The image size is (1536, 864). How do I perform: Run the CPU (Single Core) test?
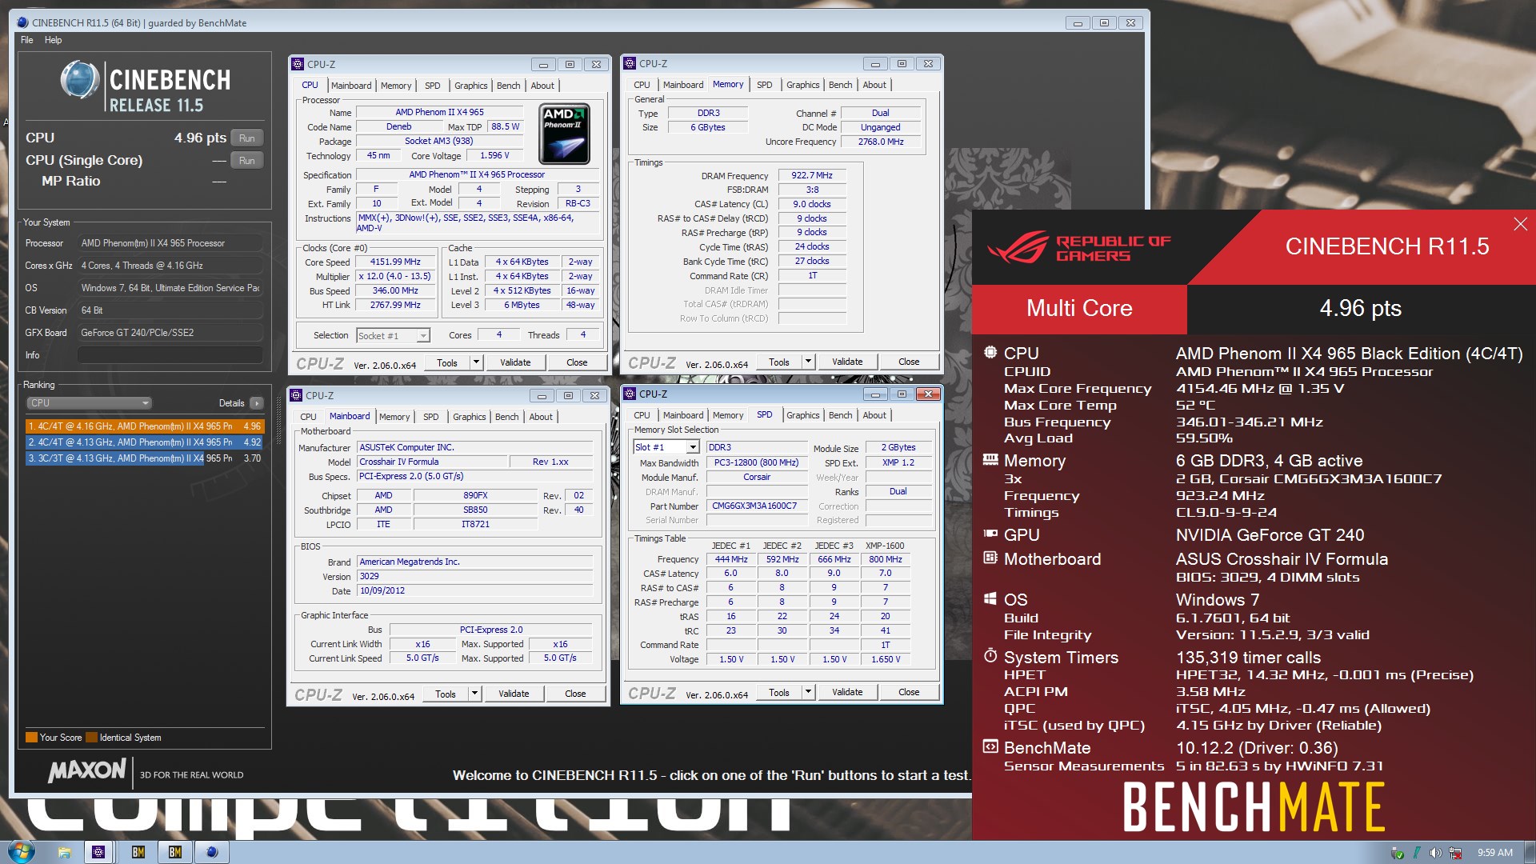247,160
